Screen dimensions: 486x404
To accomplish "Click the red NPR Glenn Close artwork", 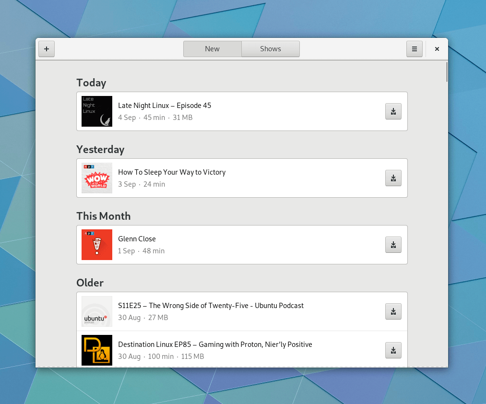I will (97, 245).
